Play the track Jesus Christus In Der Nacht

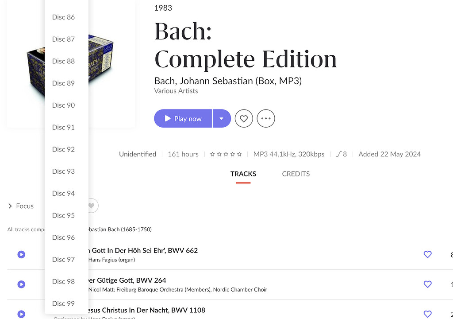tap(21, 314)
